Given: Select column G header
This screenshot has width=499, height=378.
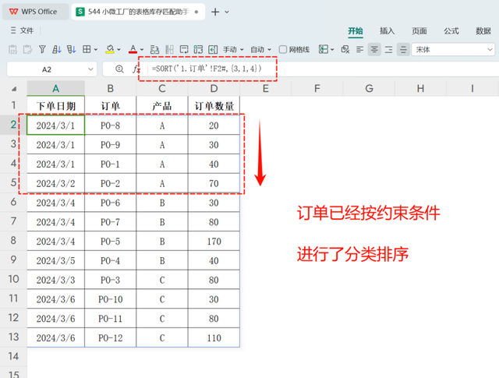Looking at the screenshot, I should [369, 88].
